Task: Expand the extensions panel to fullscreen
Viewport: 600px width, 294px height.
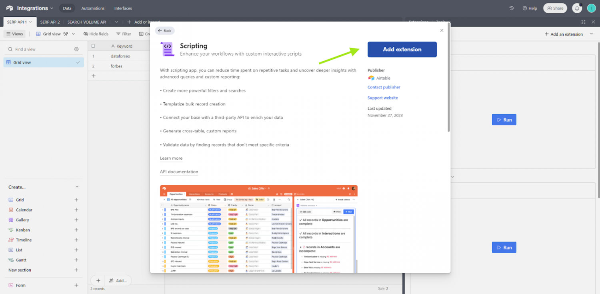Action: click(583, 22)
